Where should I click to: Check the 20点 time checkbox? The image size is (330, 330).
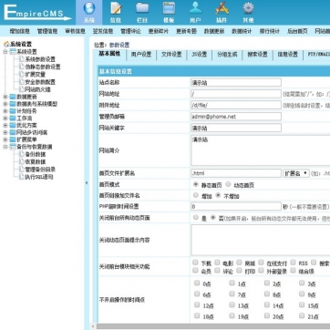click(267, 316)
